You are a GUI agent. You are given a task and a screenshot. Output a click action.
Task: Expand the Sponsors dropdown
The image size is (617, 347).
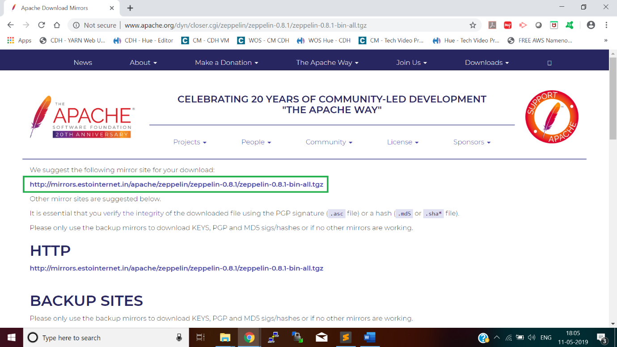point(472,142)
